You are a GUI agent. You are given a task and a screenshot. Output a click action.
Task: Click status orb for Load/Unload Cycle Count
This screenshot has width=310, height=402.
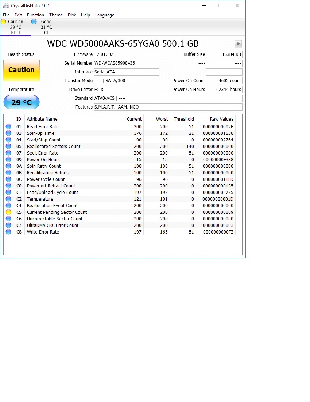click(x=8, y=192)
